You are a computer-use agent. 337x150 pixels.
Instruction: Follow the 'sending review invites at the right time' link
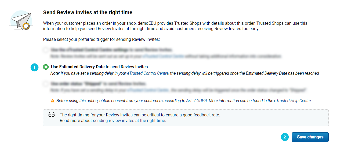129,120
